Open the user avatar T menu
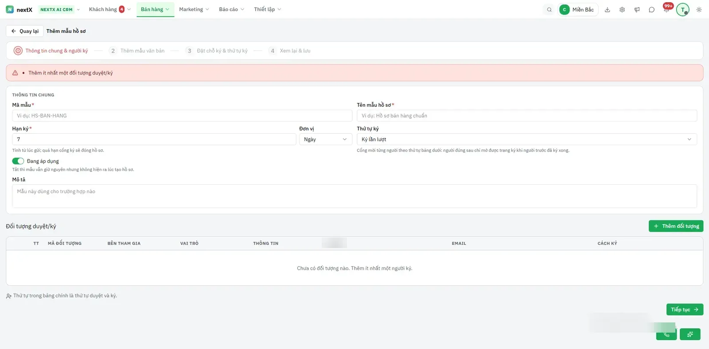This screenshot has height=349, width=709. [x=682, y=9]
